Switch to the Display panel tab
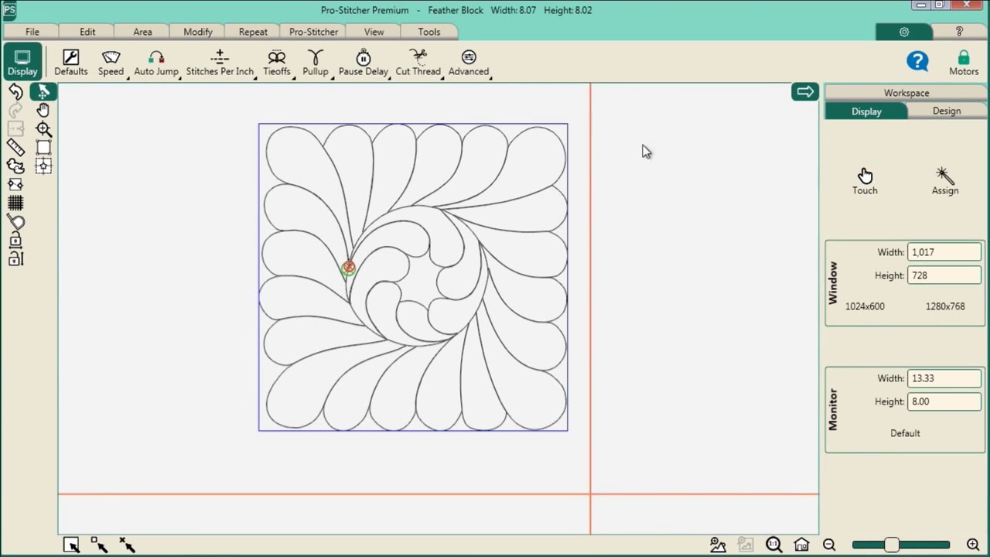 pos(866,111)
